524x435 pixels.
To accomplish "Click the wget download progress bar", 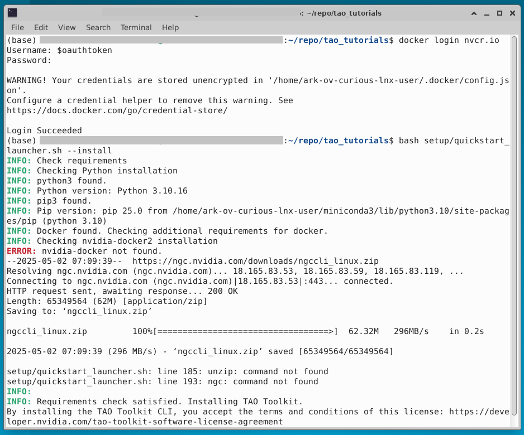I will (x=245, y=331).
